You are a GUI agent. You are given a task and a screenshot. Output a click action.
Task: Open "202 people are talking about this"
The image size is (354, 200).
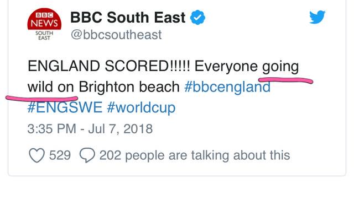pyautogui.click(x=195, y=155)
